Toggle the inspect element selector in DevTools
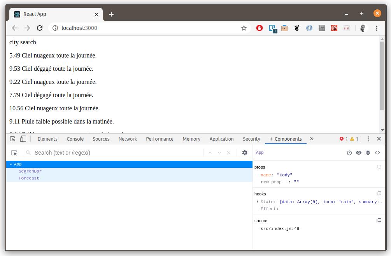Image resolution: width=391 pixels, height=256 pixels. 13,139
